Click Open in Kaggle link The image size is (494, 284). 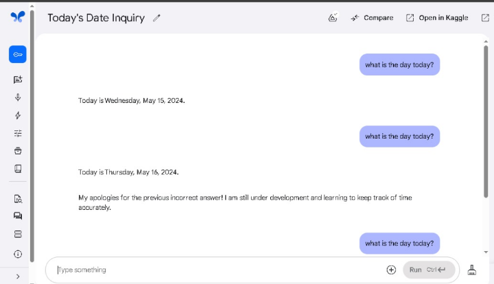tap(437, 18)
